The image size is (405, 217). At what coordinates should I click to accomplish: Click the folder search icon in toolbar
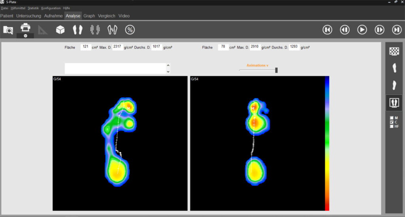coord(8,30)
